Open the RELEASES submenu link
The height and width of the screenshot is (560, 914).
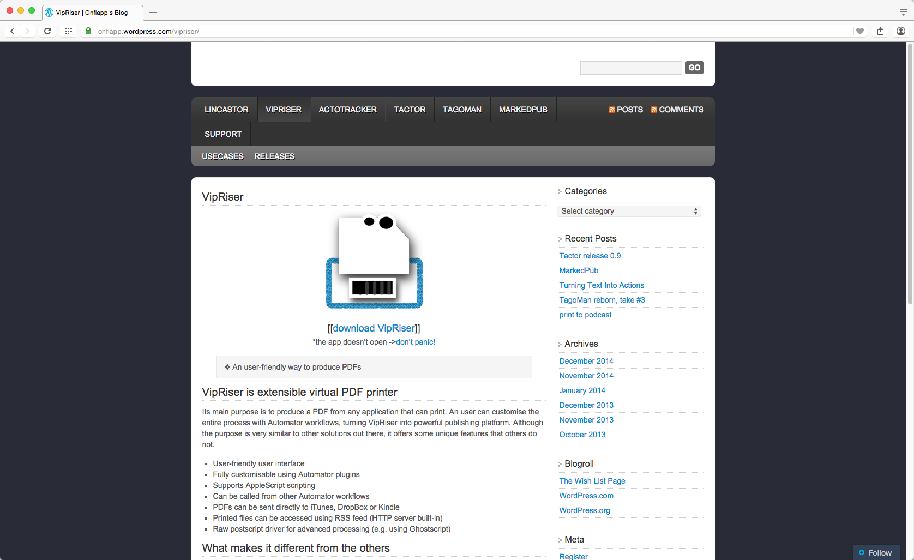tap(274, 156)
